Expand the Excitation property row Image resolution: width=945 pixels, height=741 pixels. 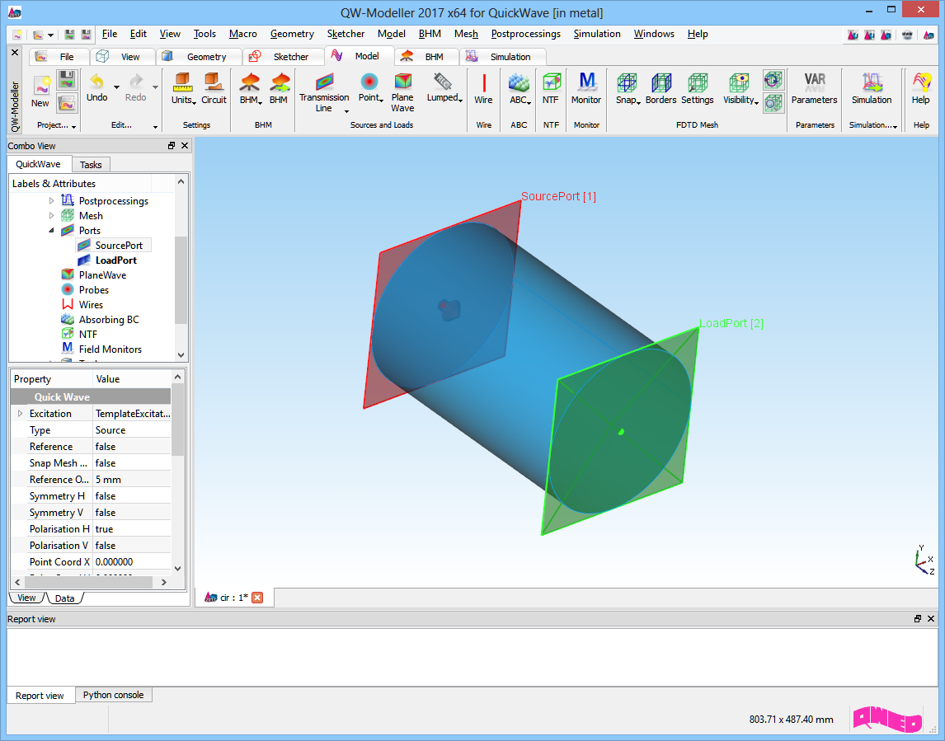(20, 414)
